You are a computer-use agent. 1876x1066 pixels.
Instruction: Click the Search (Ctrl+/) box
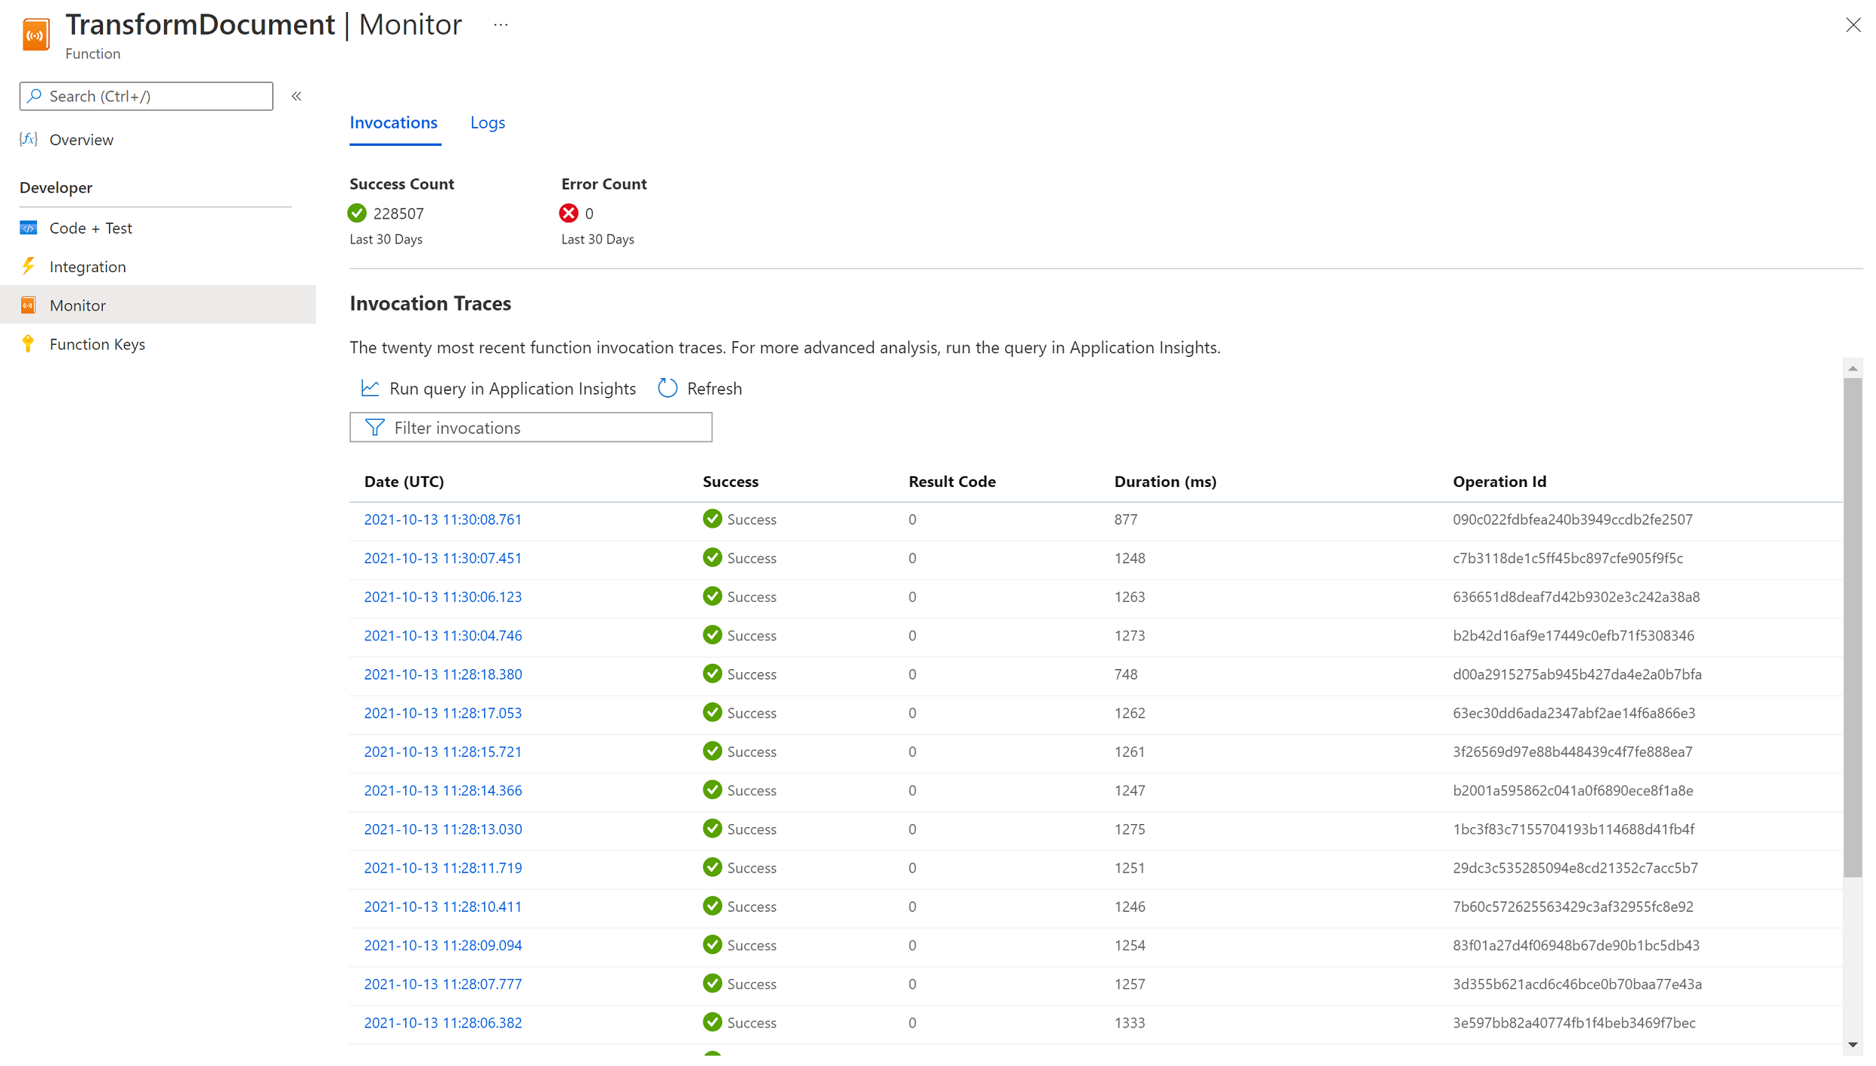147,96
